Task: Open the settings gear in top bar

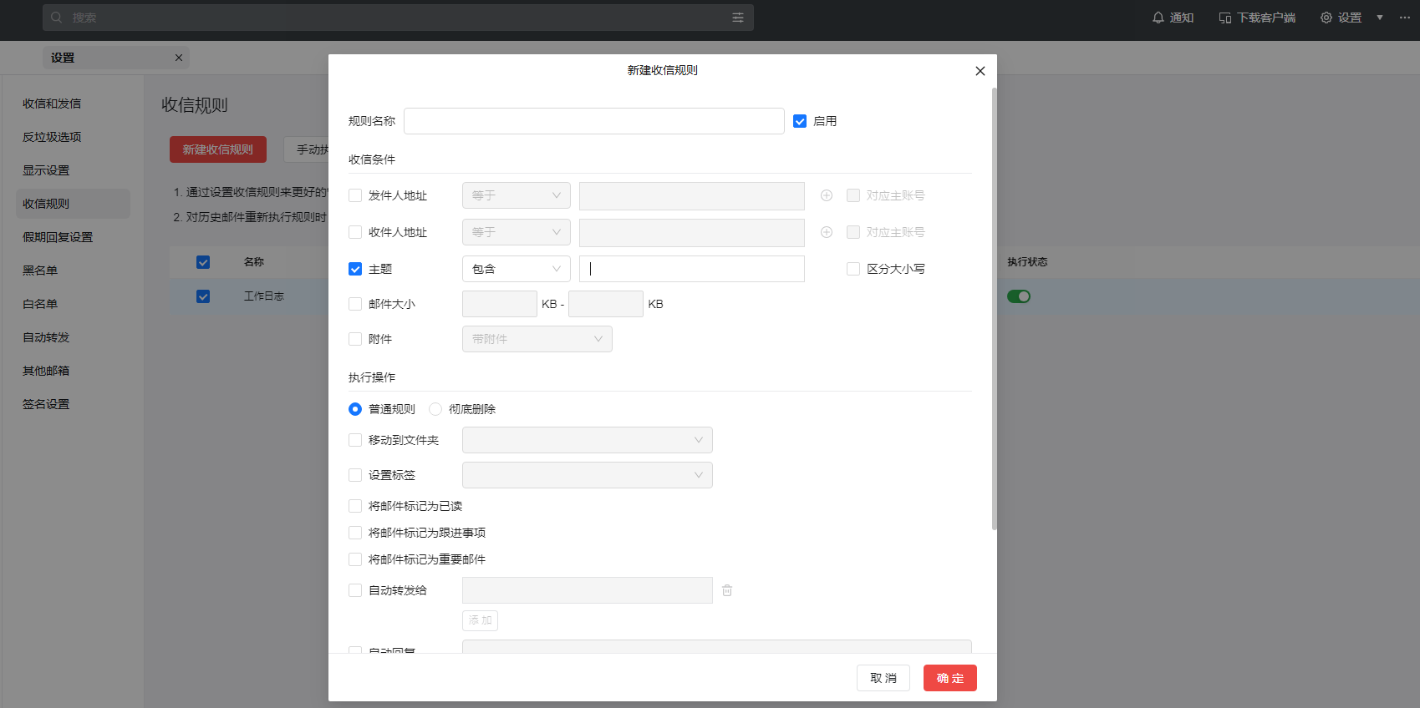Action: click(1326, 18)
